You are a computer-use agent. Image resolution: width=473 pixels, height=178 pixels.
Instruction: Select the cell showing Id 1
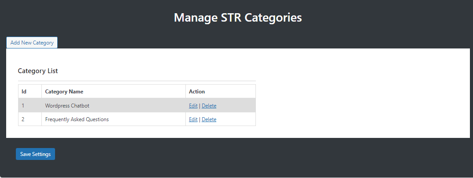(30, 106)
